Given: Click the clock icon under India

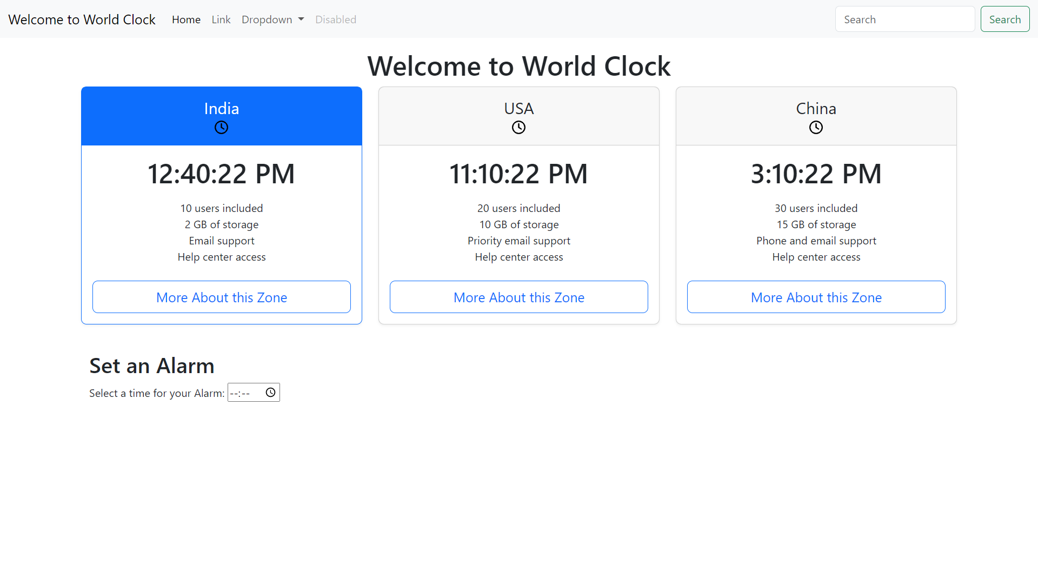Looking at the screenshot, I should pos(221,128).
